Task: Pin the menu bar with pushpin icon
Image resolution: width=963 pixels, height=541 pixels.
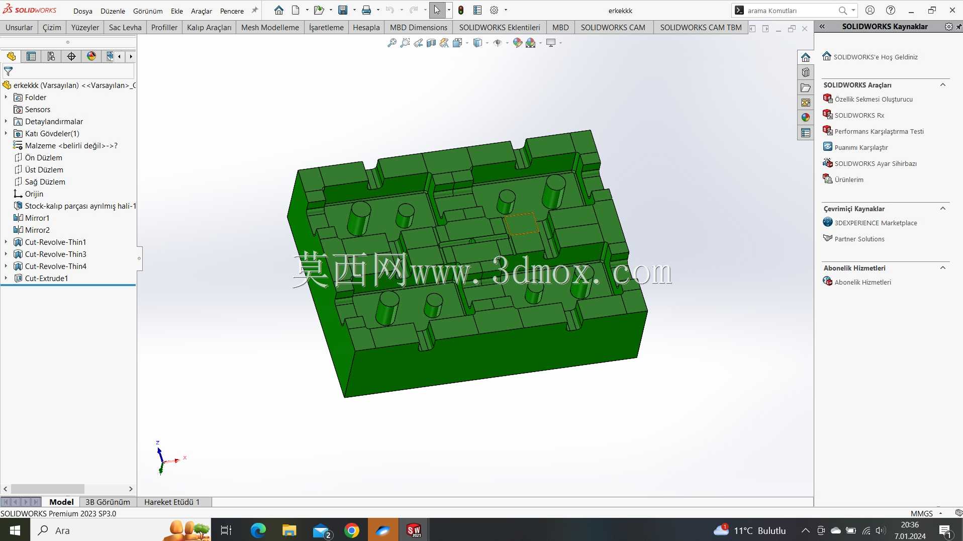Action: pos(255,11)
